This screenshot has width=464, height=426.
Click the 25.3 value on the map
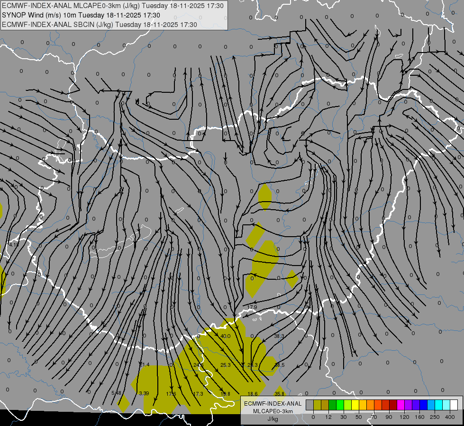pyautogui.click(x=226, y=365)
